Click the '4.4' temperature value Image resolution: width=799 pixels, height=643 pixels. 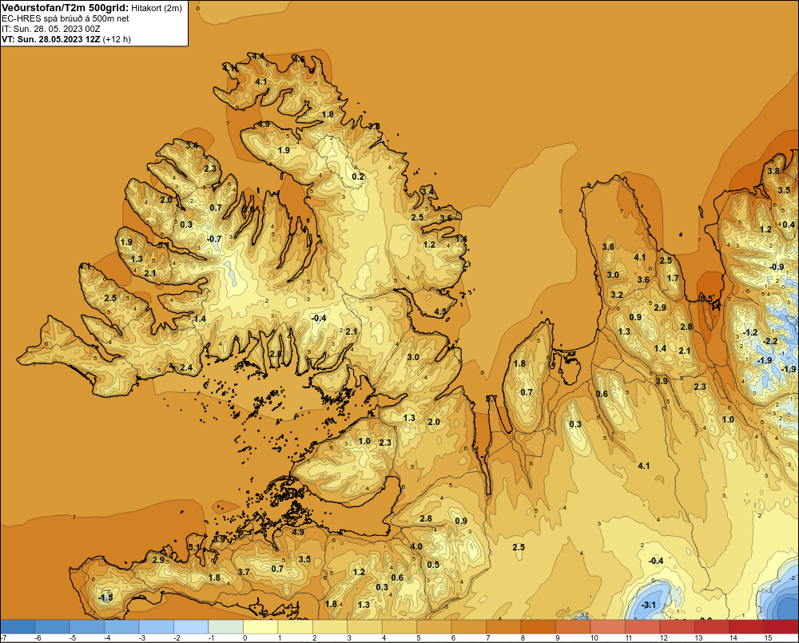(258, 56)
